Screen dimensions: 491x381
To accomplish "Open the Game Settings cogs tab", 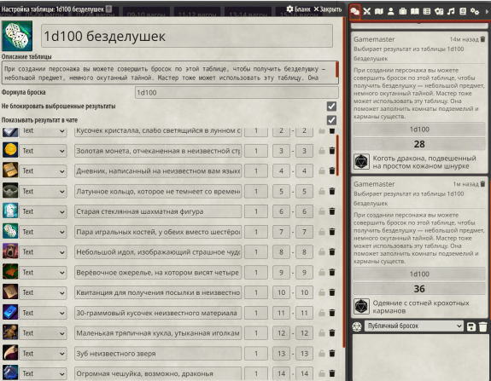I will (475, 12).
